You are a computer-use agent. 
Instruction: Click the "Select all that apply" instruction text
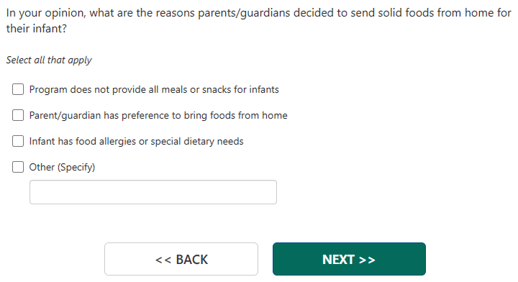(x=49, y=60)
